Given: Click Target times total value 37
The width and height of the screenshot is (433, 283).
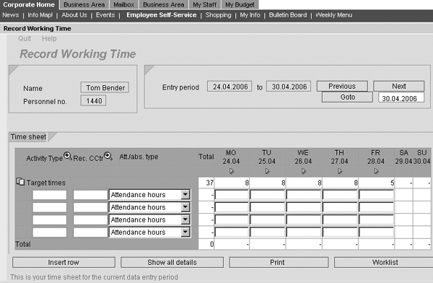Looking at the screenshot, I should (x=206, y=183).
